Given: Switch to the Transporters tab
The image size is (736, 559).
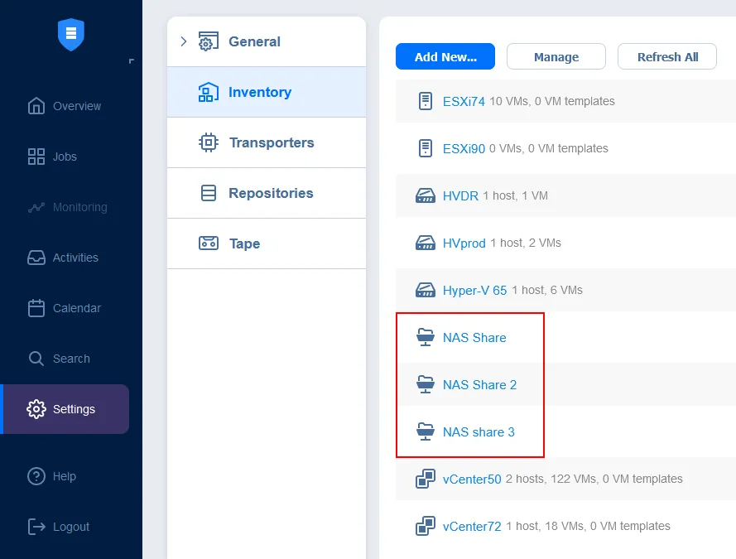Looking at the screenshot, I should tap(271, 142).
